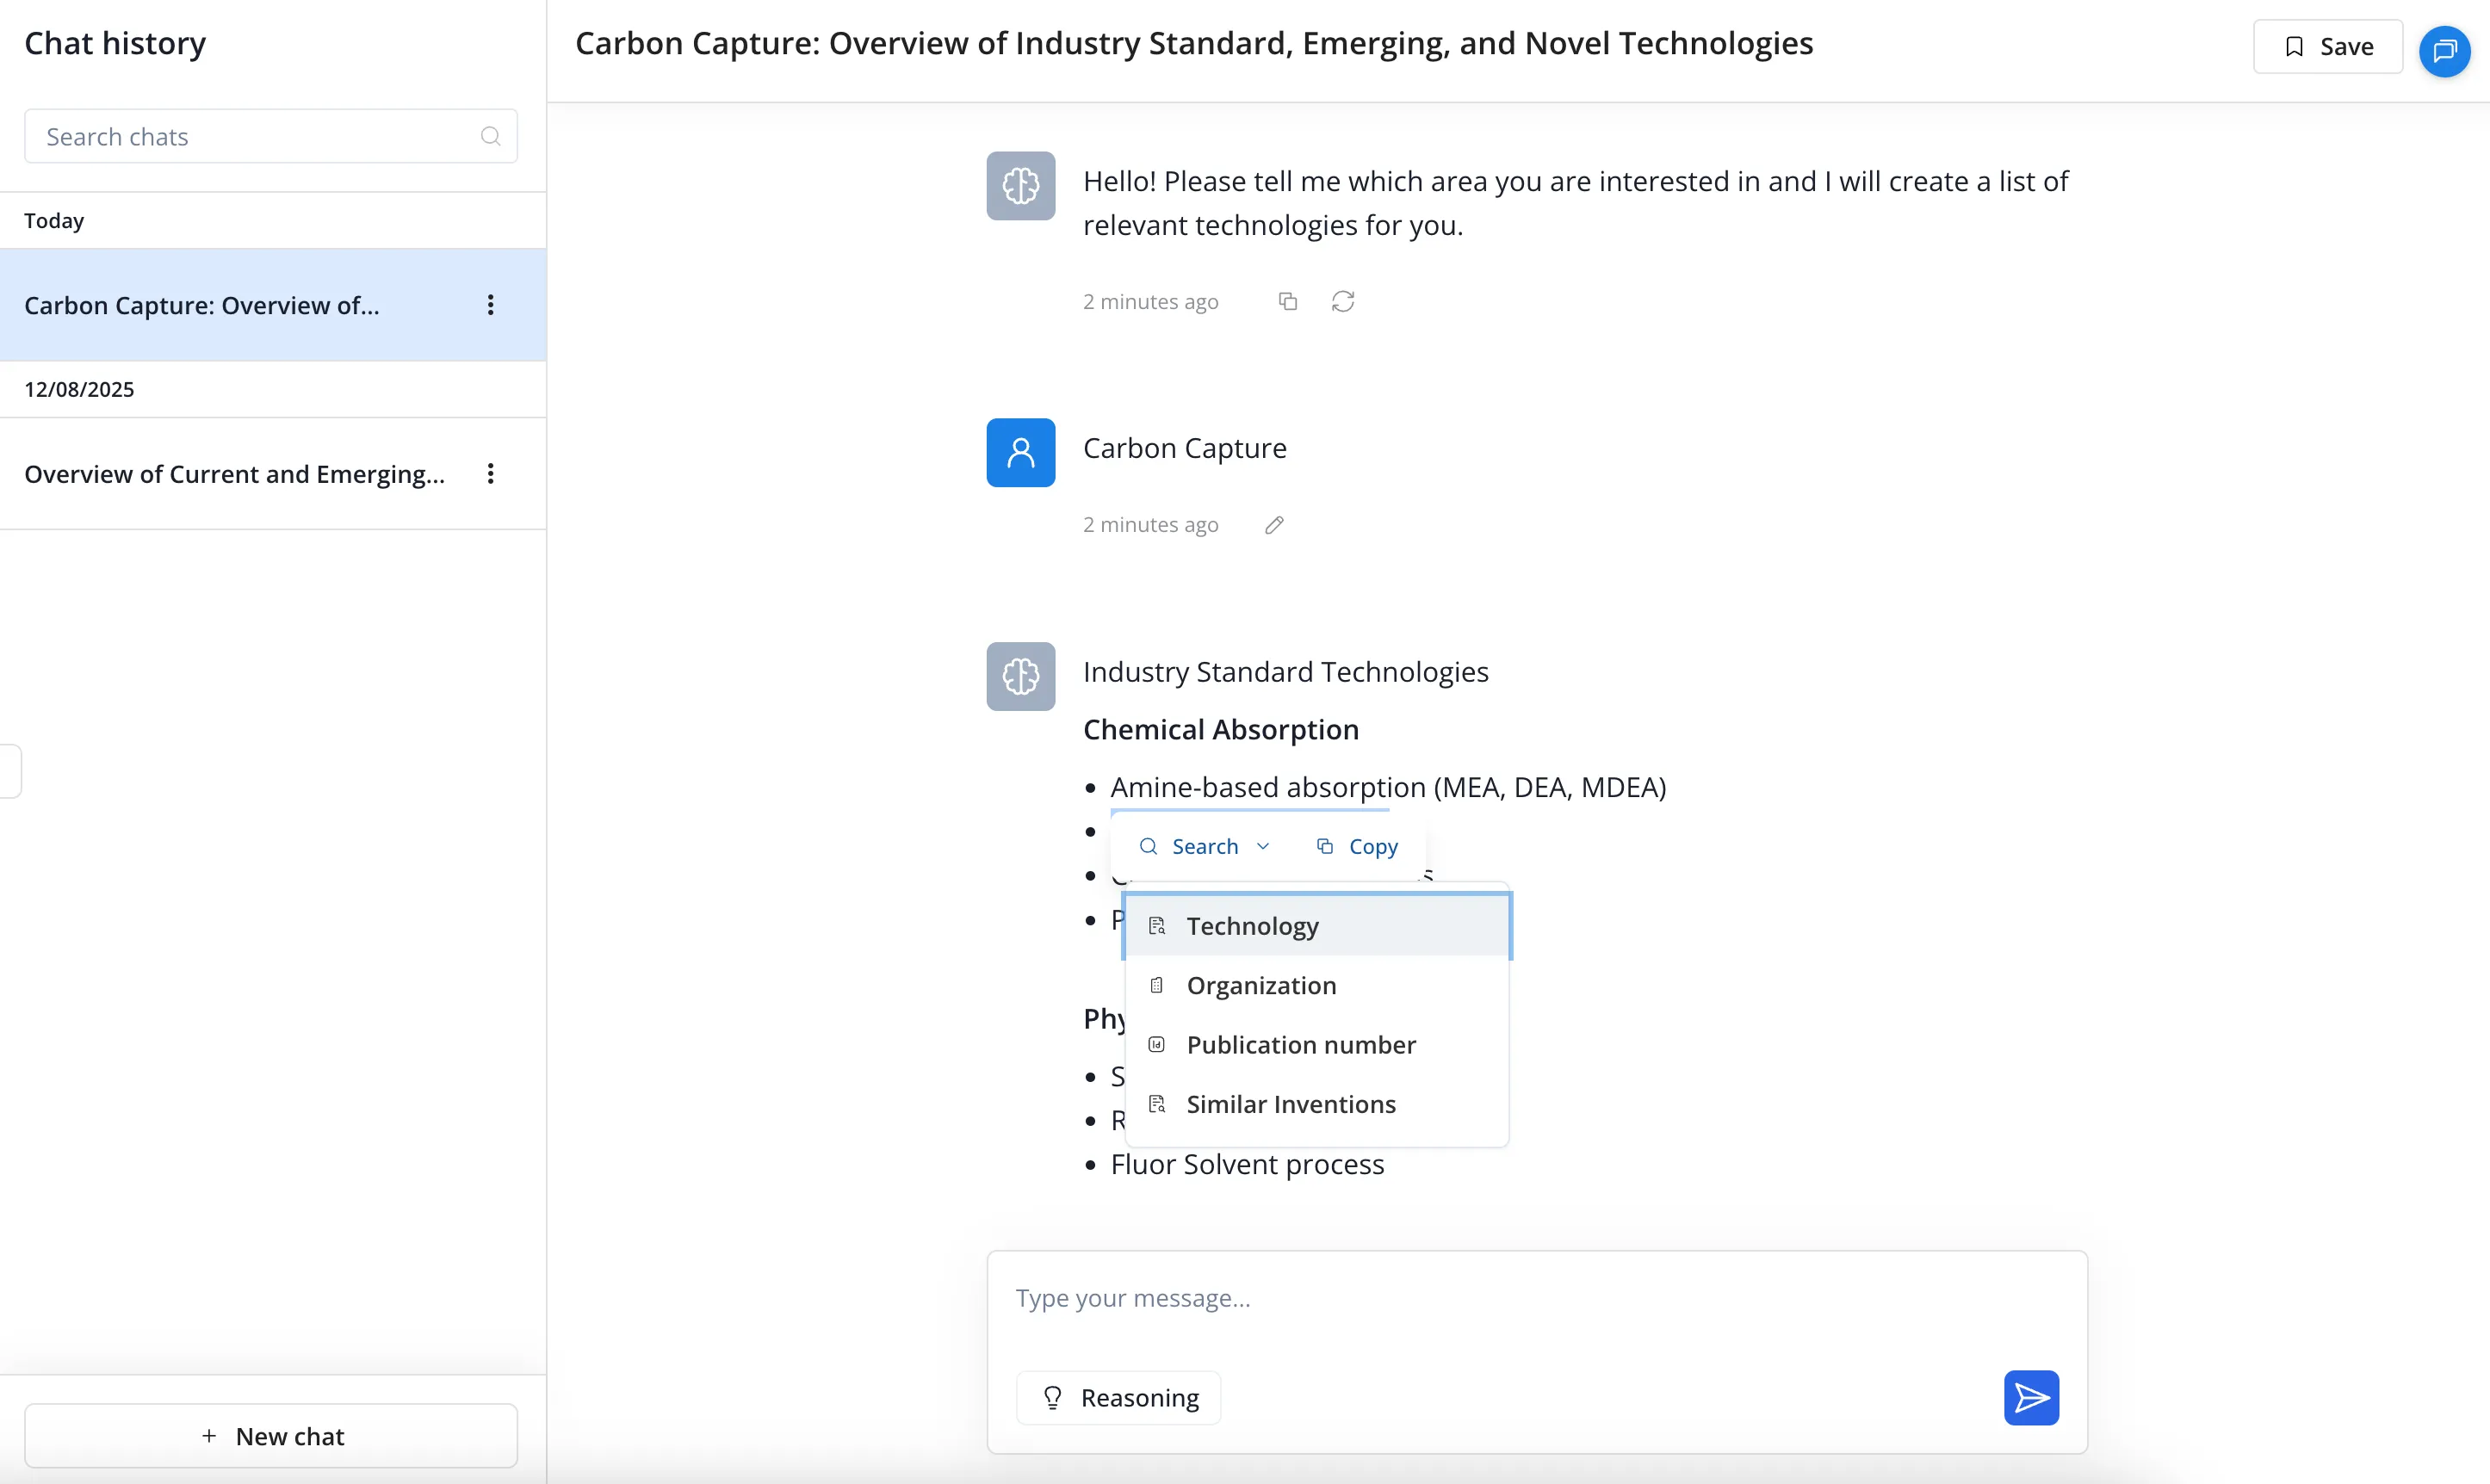
Task: Click the 12/08/2025 date label
Action: tap(79, 389)
